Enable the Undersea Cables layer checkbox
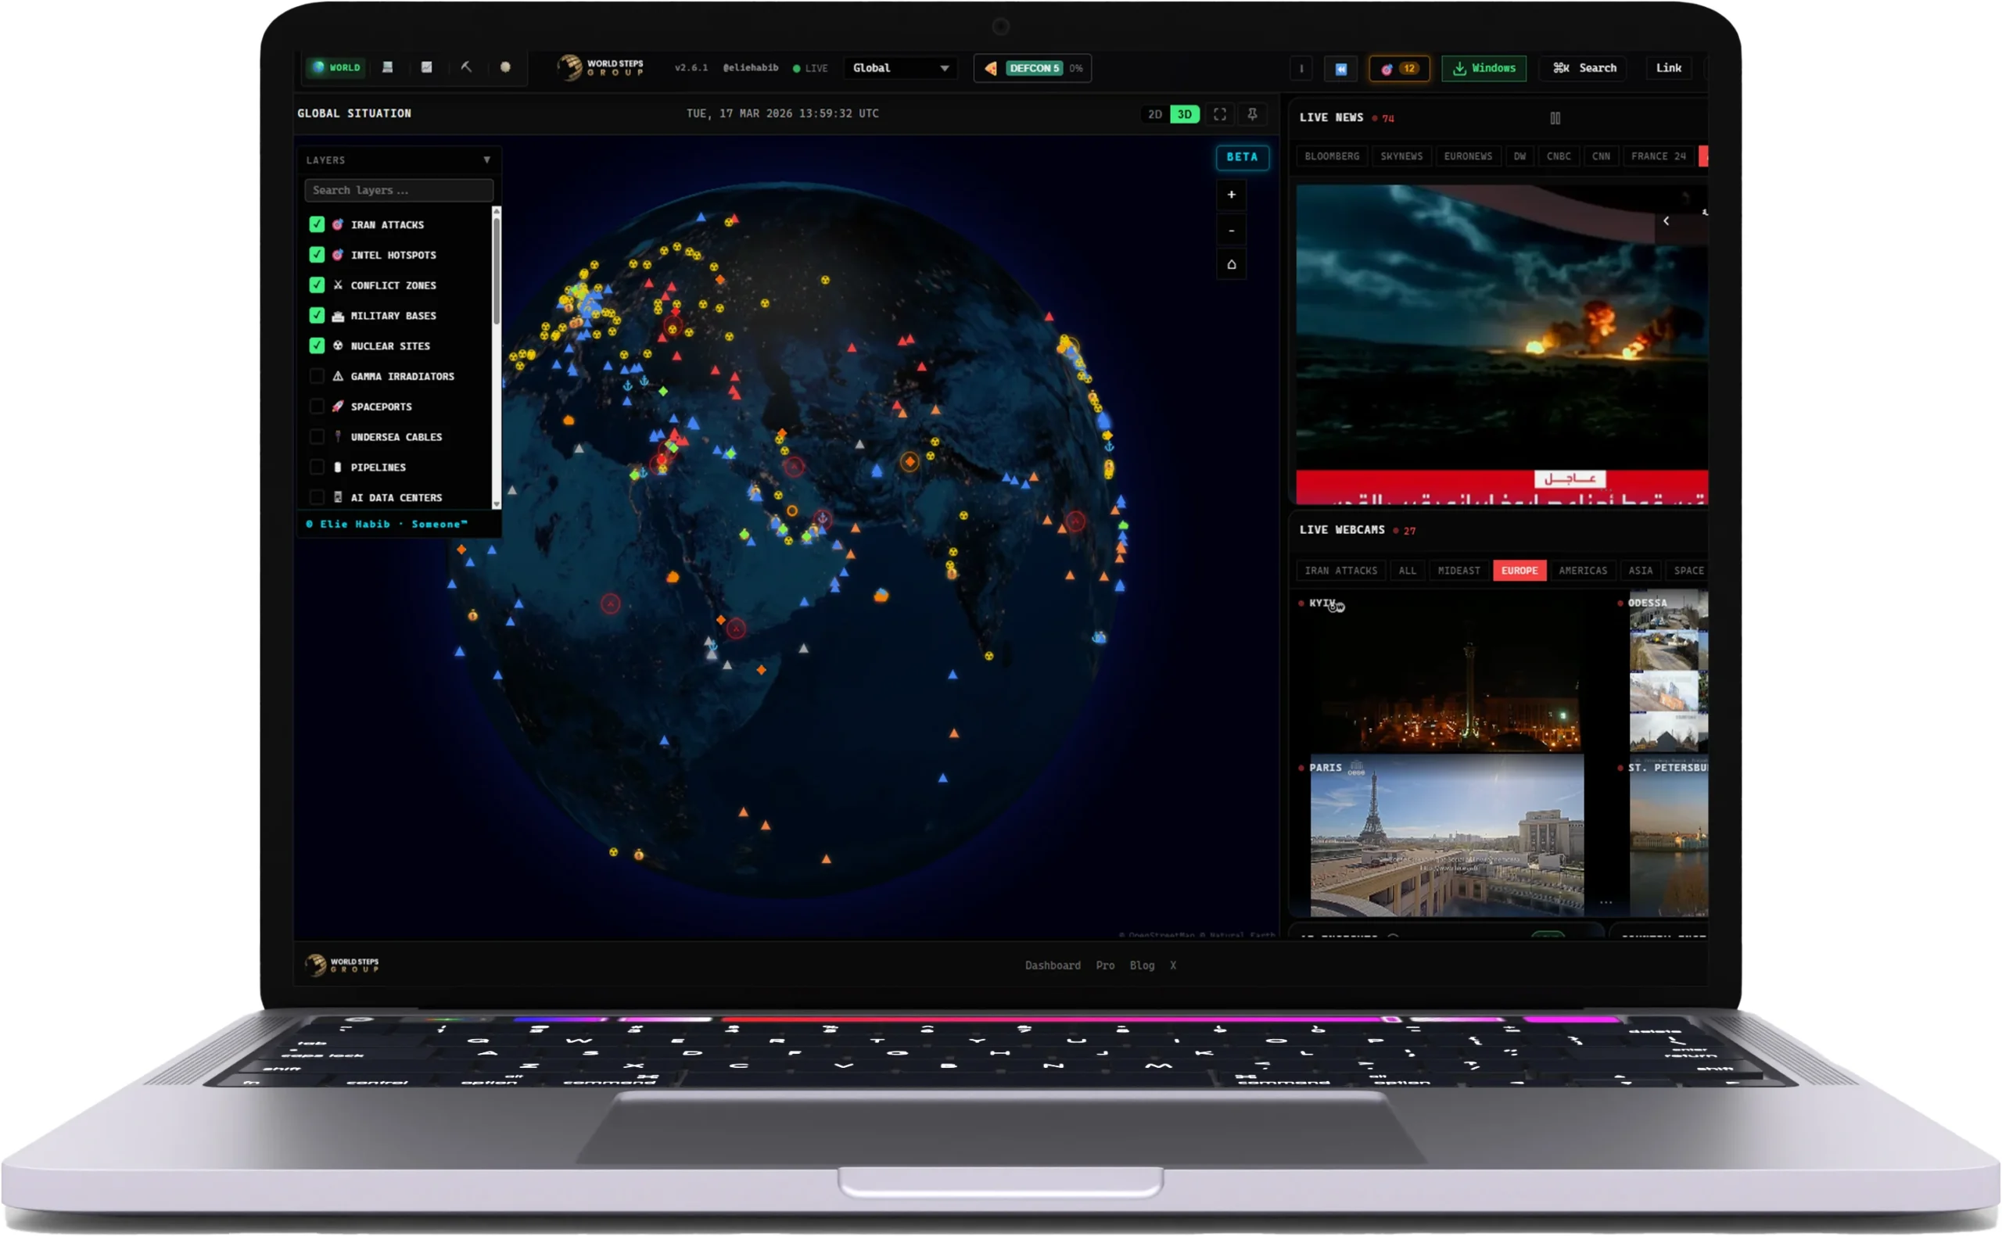2002x1236 pixels. click(x=317, y=436)
